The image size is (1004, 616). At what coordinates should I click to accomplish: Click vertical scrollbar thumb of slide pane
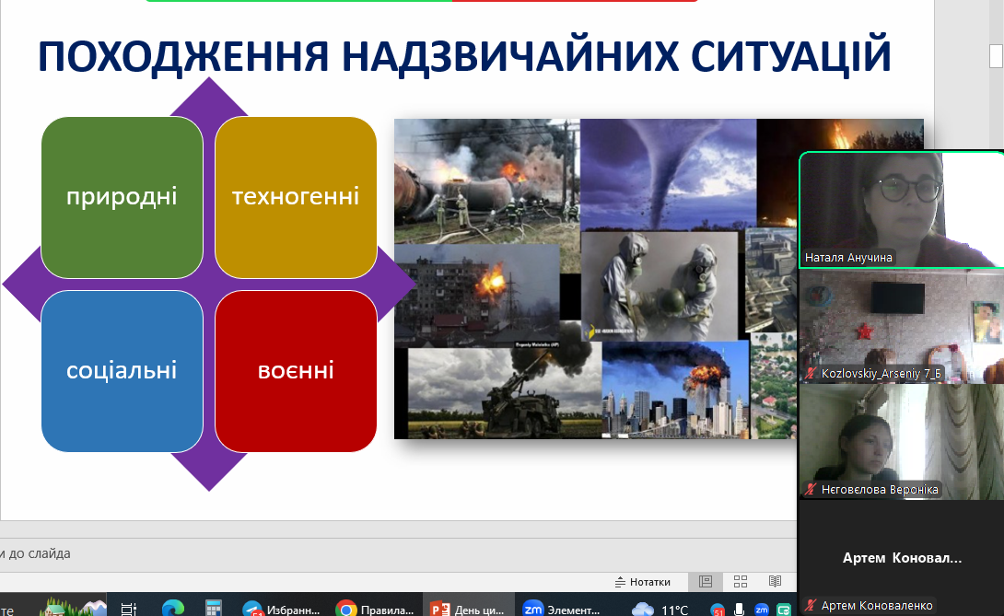(996, 56)
